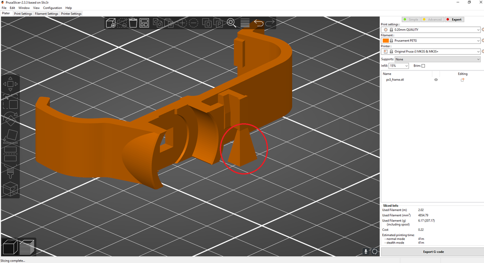The image size is (484, 263).
Task: Click the Undo arrow in toolbar
Action: 258,23
